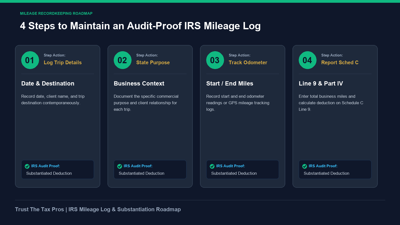Select the 'Report Sched C' heading
Viewport: 400px width, 225px height.
pos(340,62)
